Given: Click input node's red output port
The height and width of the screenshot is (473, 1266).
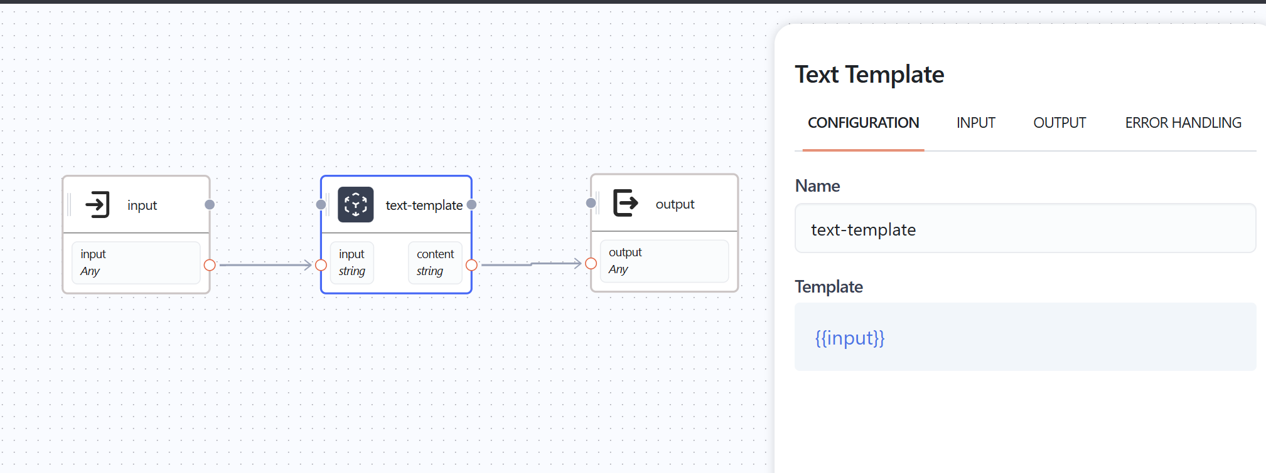Looking at the screenshot, I should [x=210, y=265].
